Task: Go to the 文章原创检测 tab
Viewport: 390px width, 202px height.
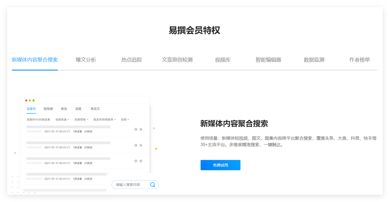Action: click(177, 60)
